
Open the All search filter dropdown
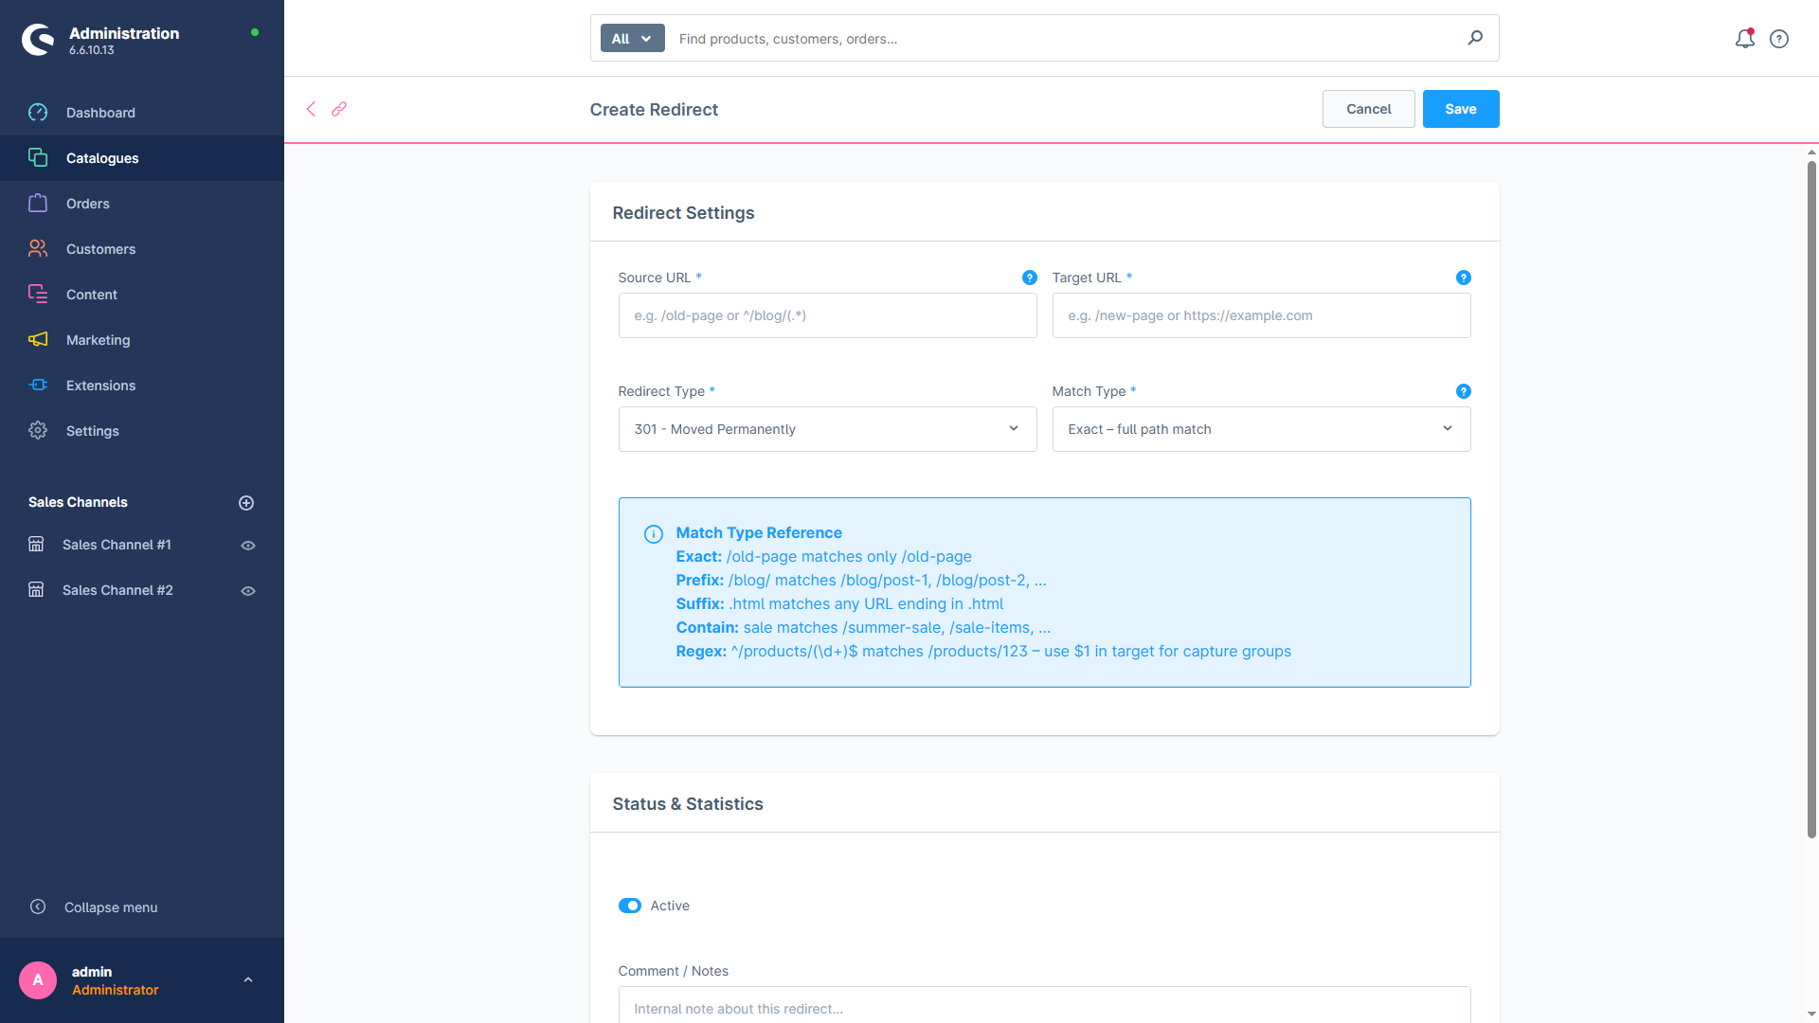pyautogui.click(x=633, y=39)
